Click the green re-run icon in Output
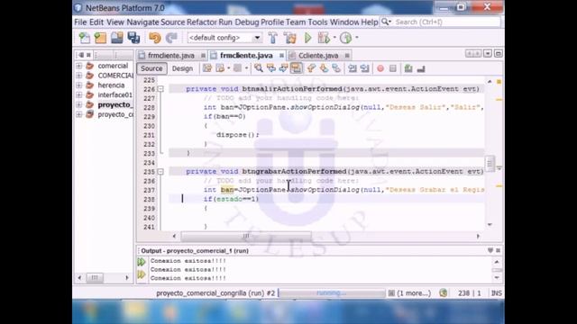This screenshot has width=577, height=324. click(142, 262)
